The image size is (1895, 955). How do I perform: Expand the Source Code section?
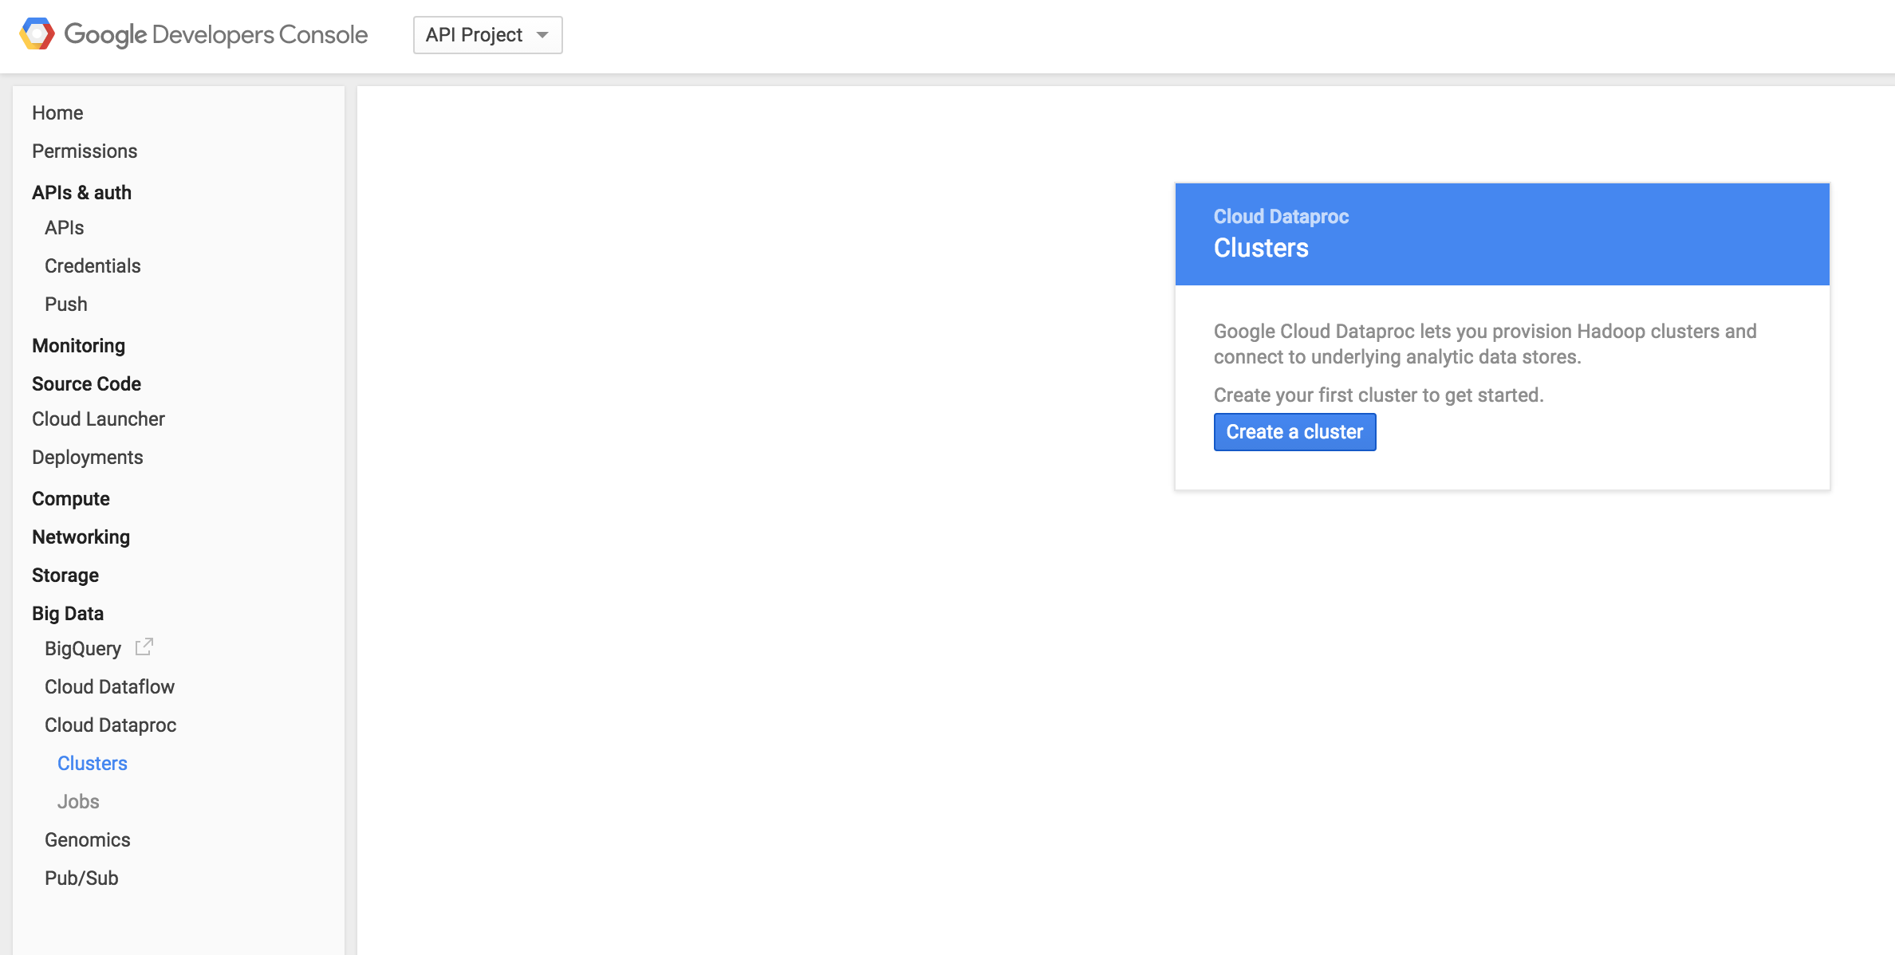pyautogui.click(x=86, y=384)
